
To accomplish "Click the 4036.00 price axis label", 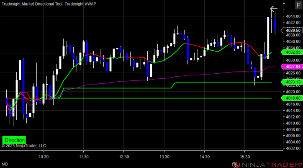I will pos(293,41).
